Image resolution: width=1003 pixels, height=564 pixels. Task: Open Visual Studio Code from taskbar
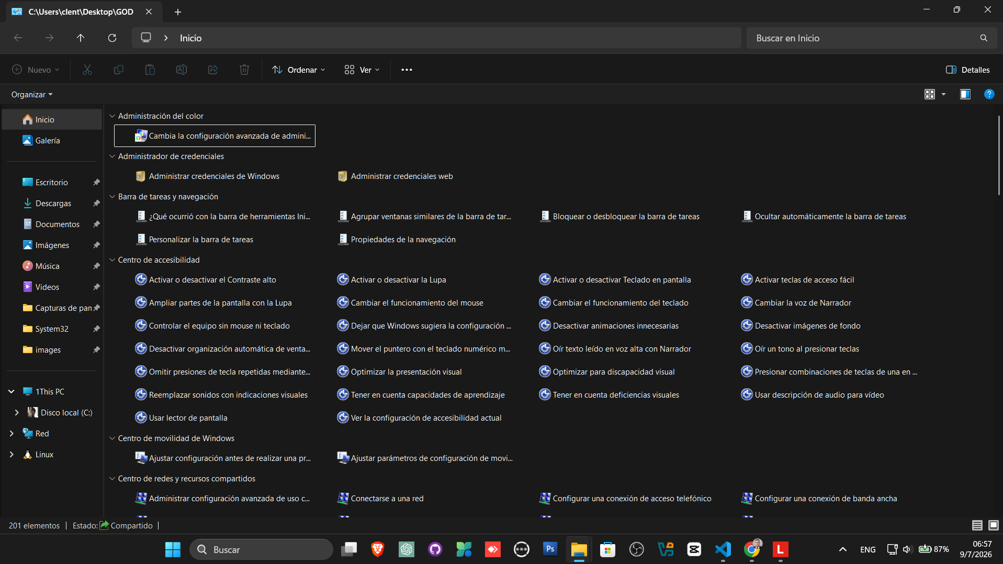(723, 549)
